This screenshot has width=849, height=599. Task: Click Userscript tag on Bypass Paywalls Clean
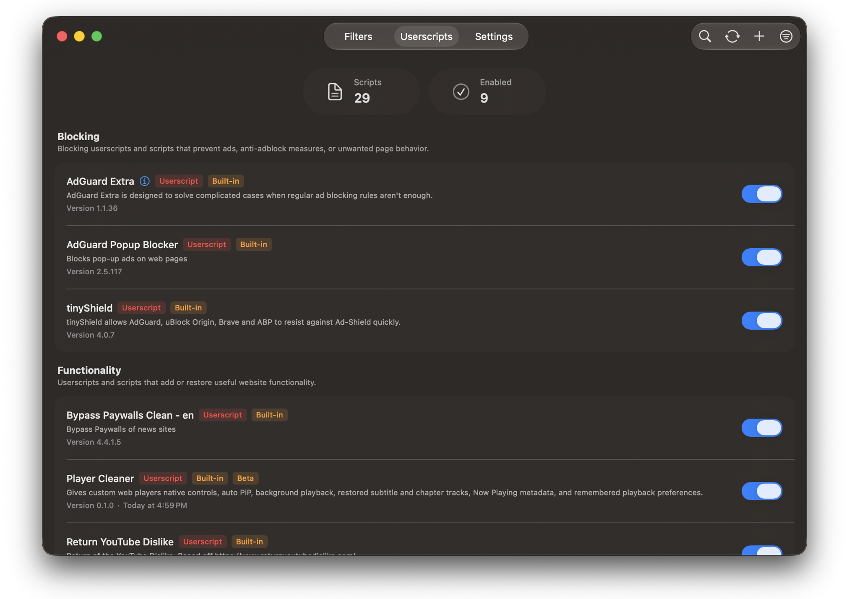222,414
